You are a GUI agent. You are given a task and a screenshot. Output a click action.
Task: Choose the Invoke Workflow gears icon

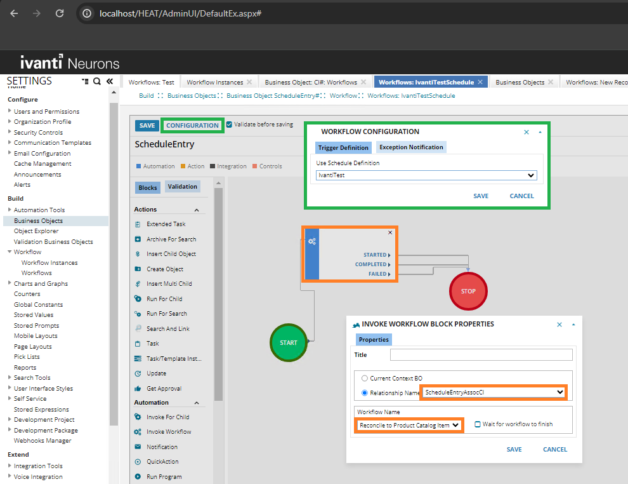click(138, 432)
